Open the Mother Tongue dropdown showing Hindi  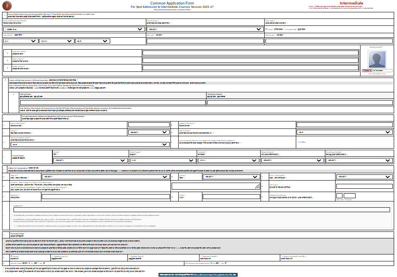point(163,160)
